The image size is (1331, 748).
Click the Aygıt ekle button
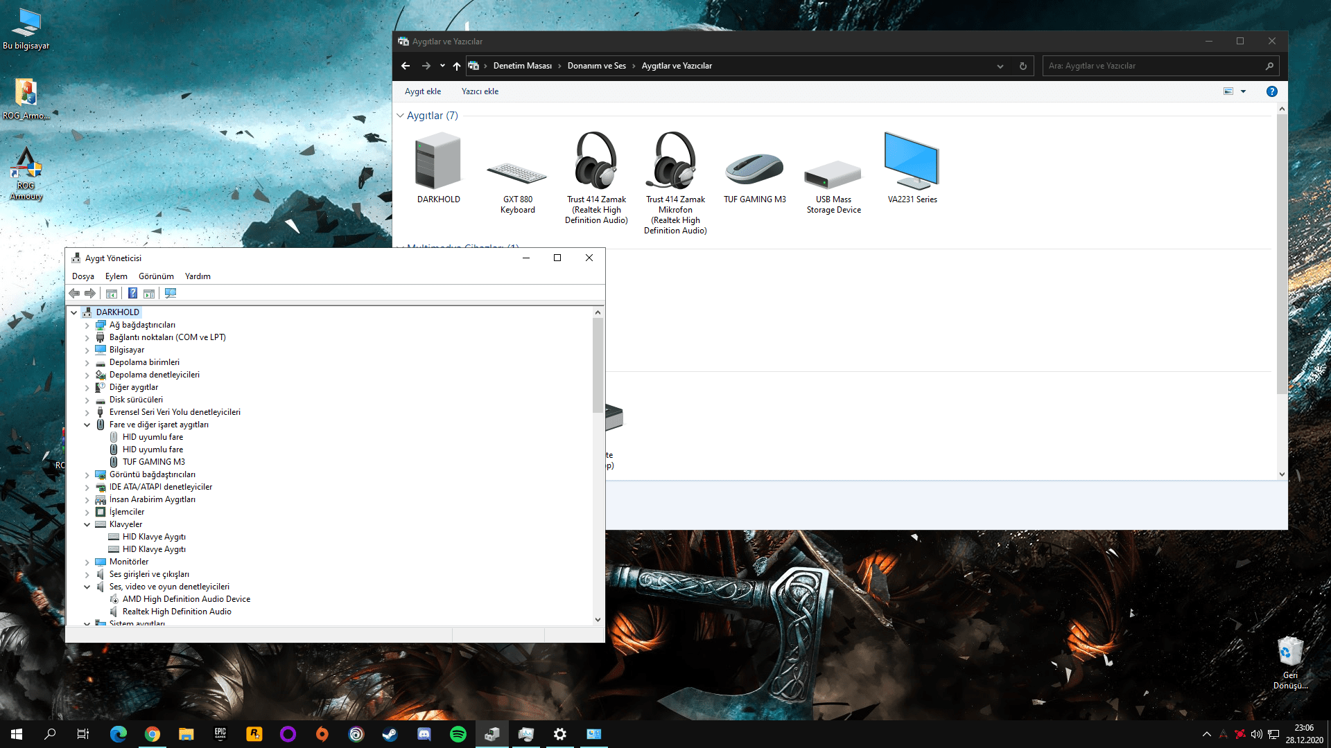422,91
